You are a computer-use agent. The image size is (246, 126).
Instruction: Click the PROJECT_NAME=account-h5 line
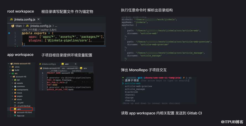pyautogui.click(x=60, y=73)
